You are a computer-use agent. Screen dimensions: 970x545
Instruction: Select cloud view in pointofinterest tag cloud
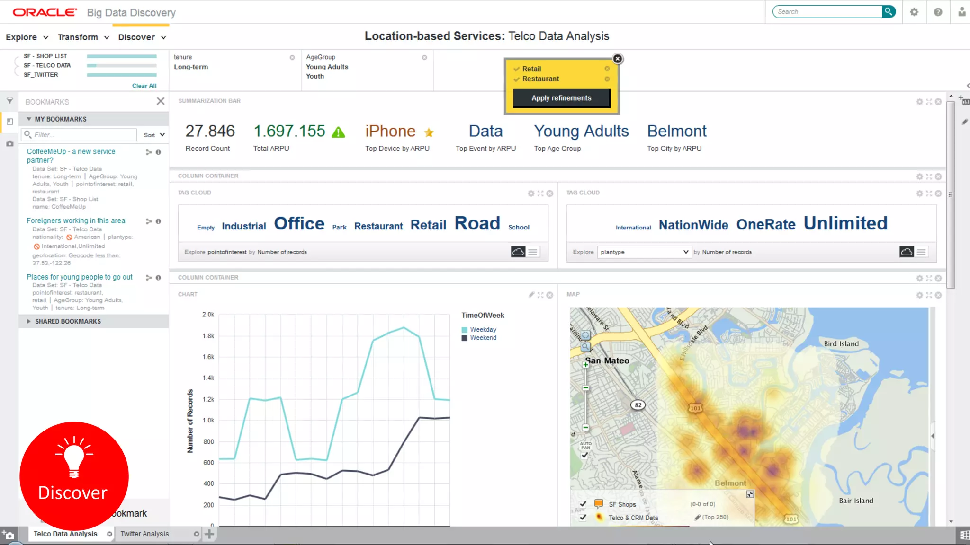[518, 252]
